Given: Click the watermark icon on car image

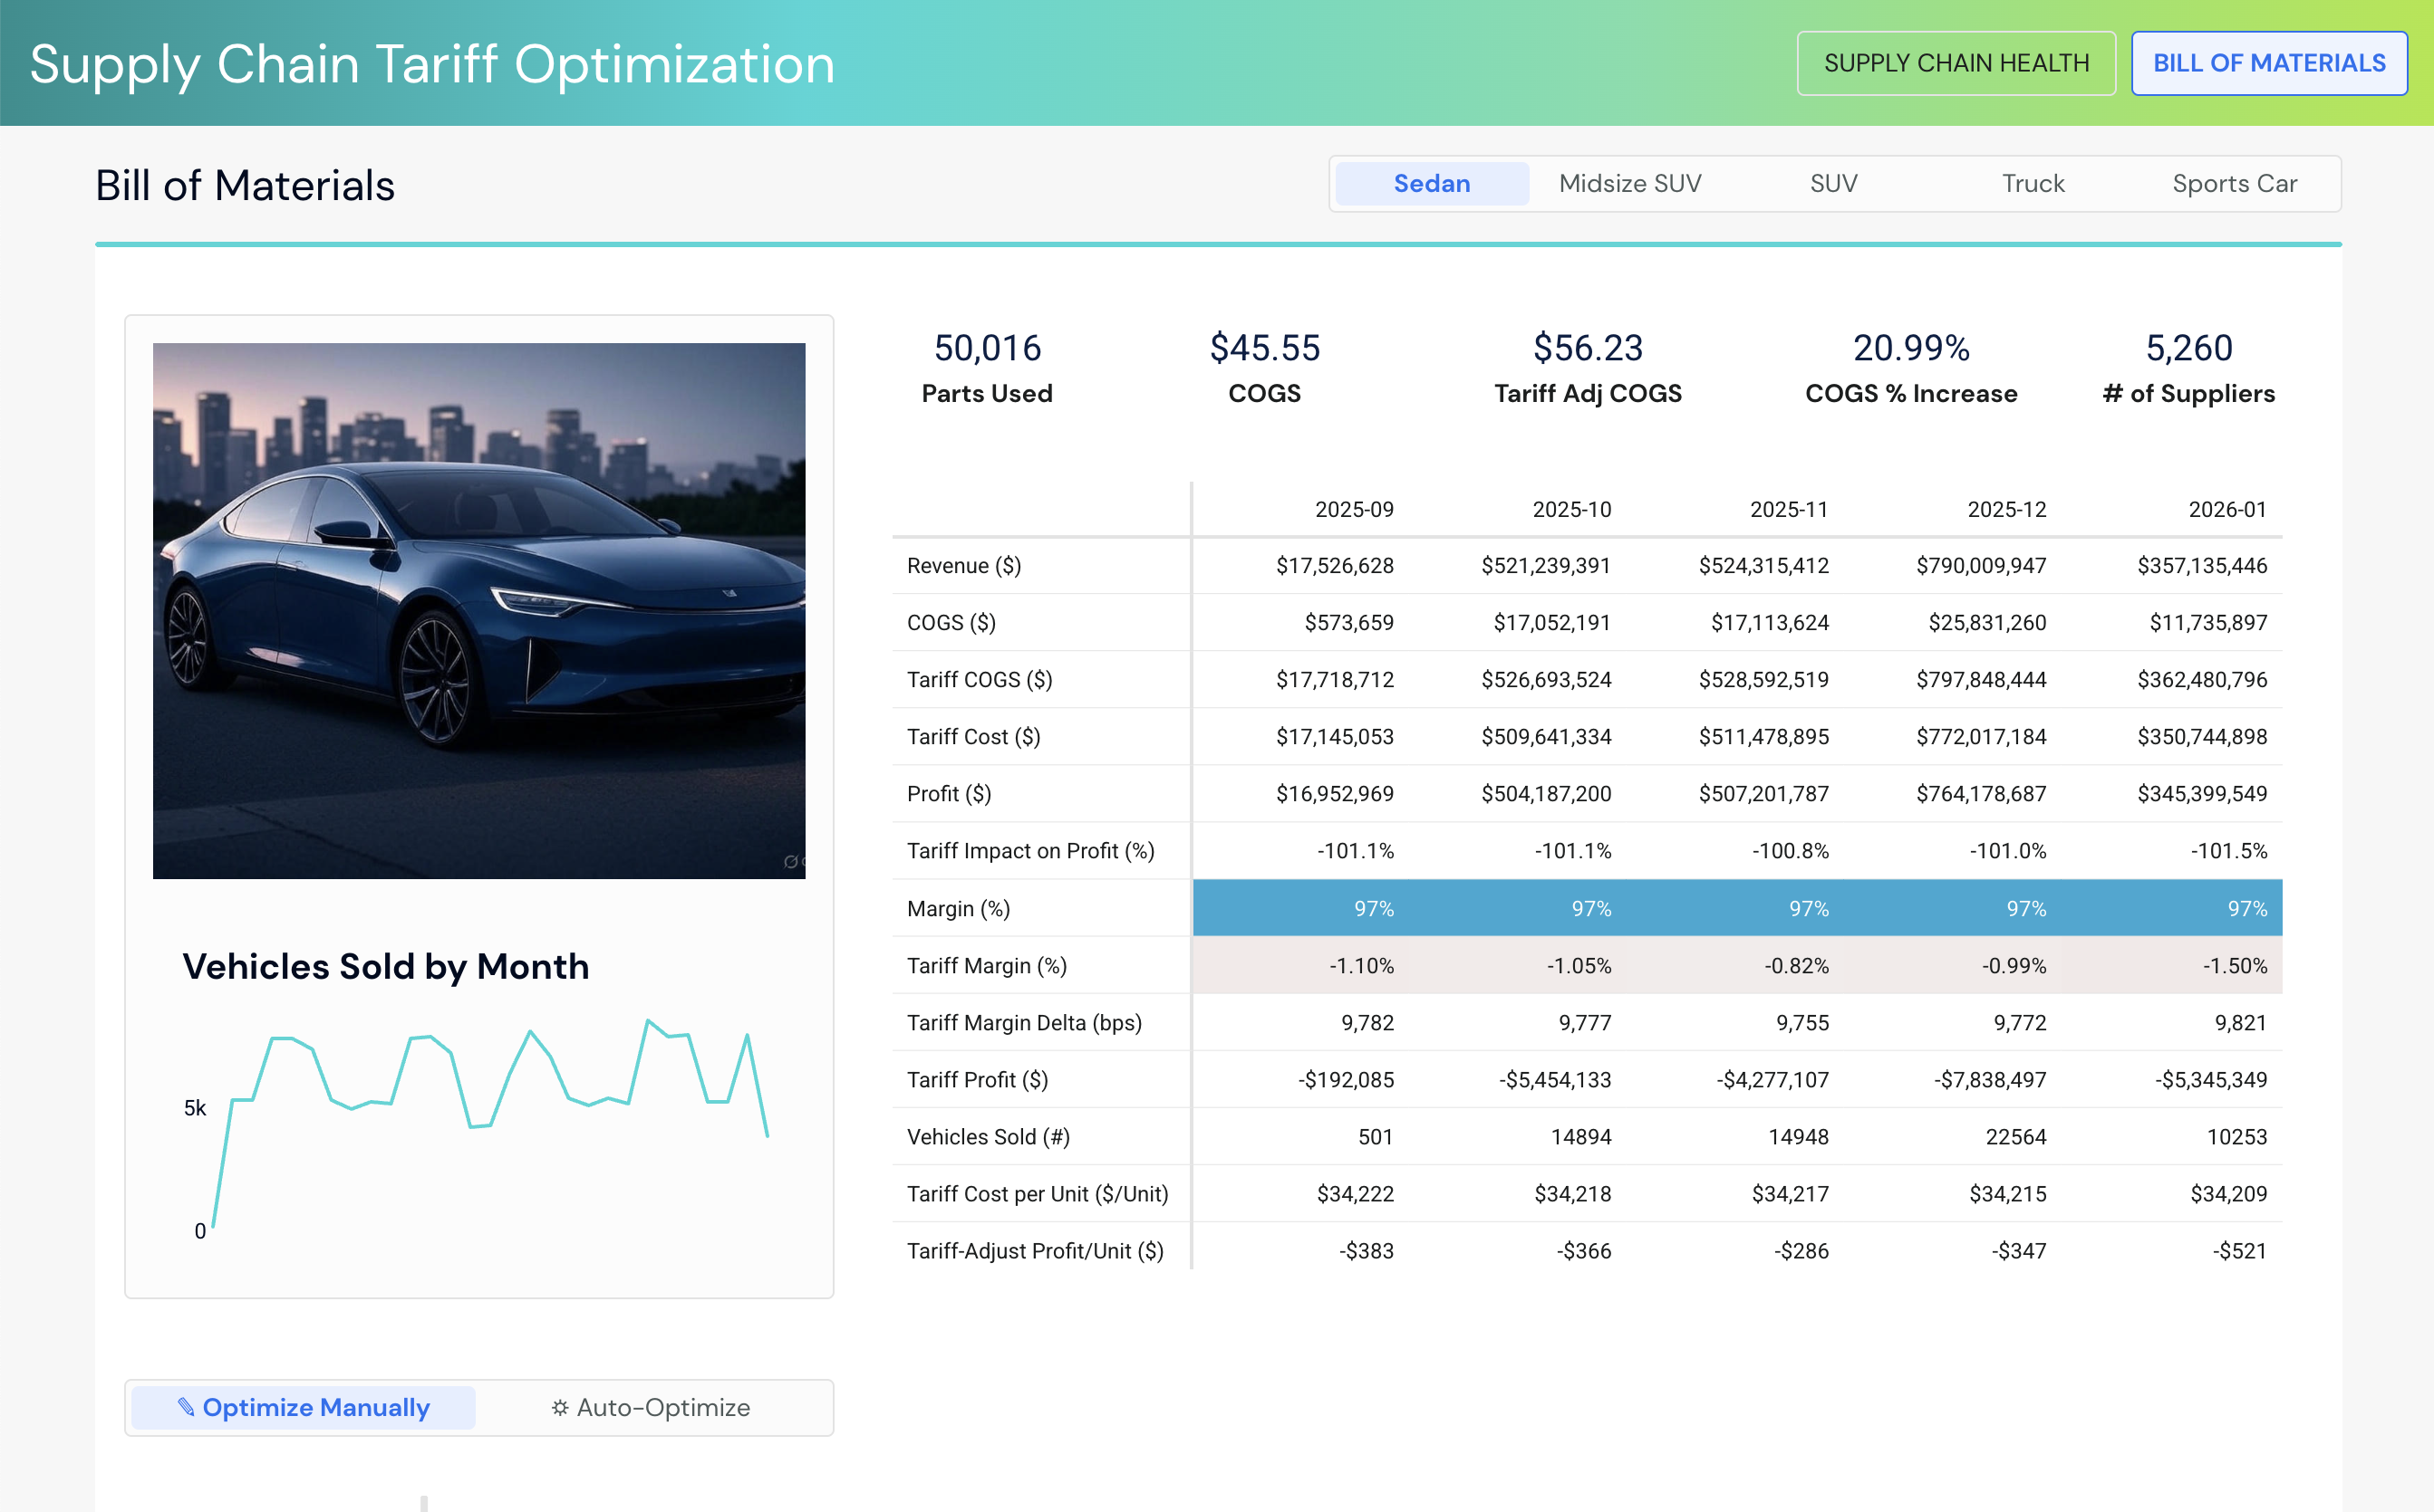Looking at the screenshot, I should click(x=792, y=862).
